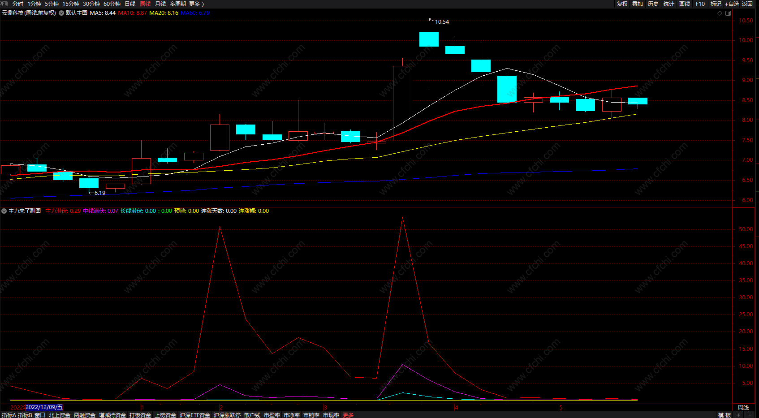This screenshot has width=759, height=418.
Task: Click the 连涨幅: 0.00 label
Action: coord(254,211)
